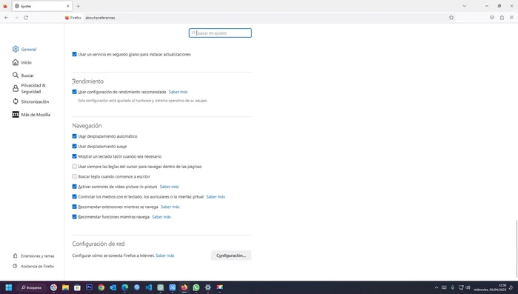Launch Photoshop from the taskbar
518x294 pixels.
(x=89, y=287)
